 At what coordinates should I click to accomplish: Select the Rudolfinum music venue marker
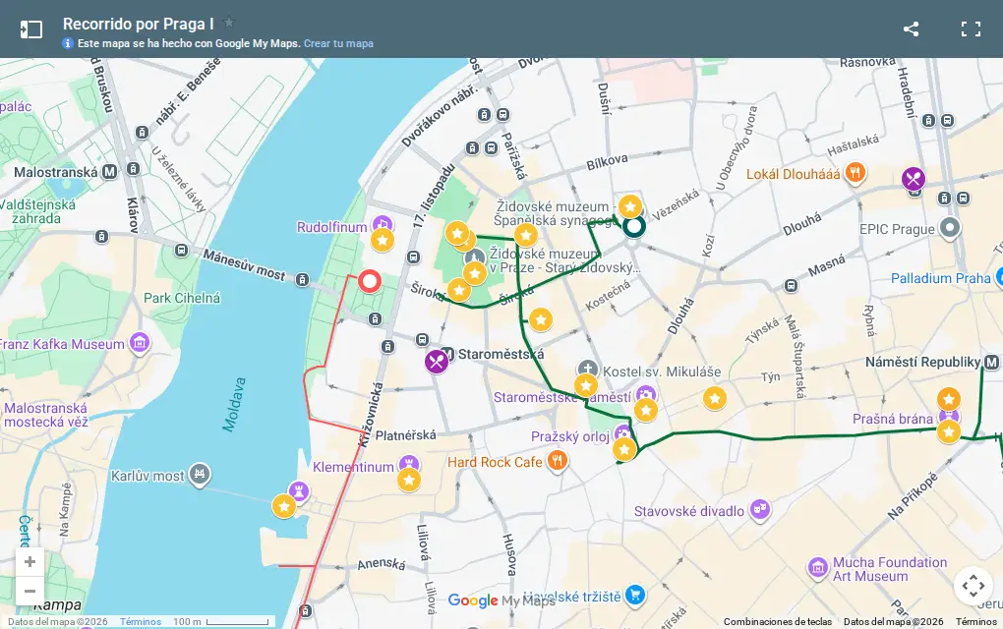382,224
